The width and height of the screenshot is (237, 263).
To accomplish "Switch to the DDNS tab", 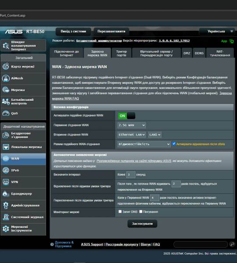I will coord(199,53).
